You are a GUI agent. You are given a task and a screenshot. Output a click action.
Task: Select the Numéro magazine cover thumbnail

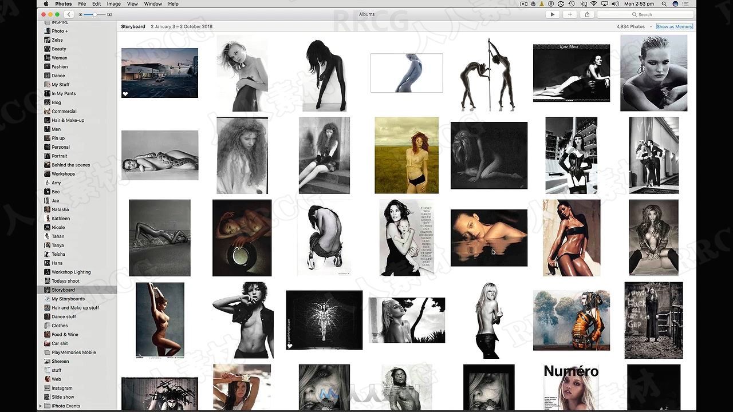pyautogui.click(x=571, y=387)
